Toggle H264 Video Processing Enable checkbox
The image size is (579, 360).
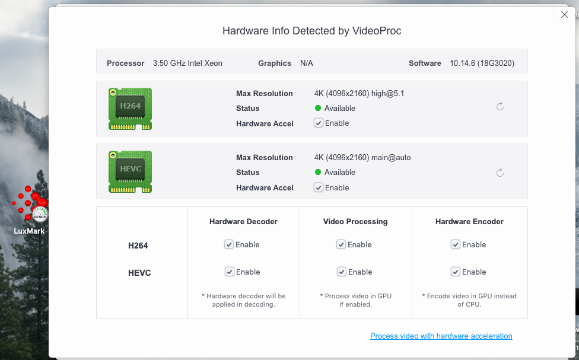341,244
